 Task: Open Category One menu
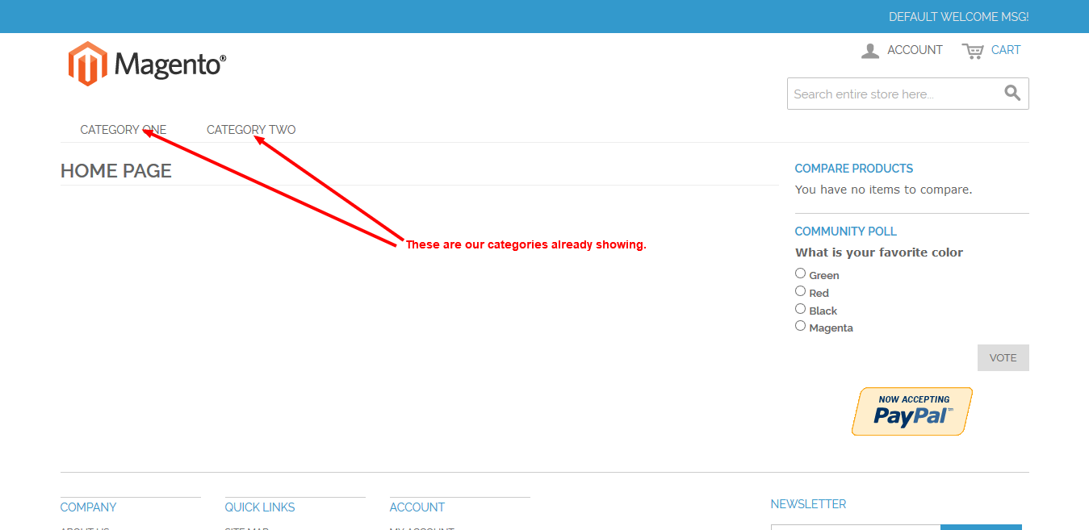(124, 130)
